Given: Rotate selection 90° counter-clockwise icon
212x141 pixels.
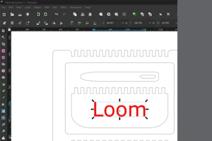Looking at the screenshot, I should click(38, 23).
